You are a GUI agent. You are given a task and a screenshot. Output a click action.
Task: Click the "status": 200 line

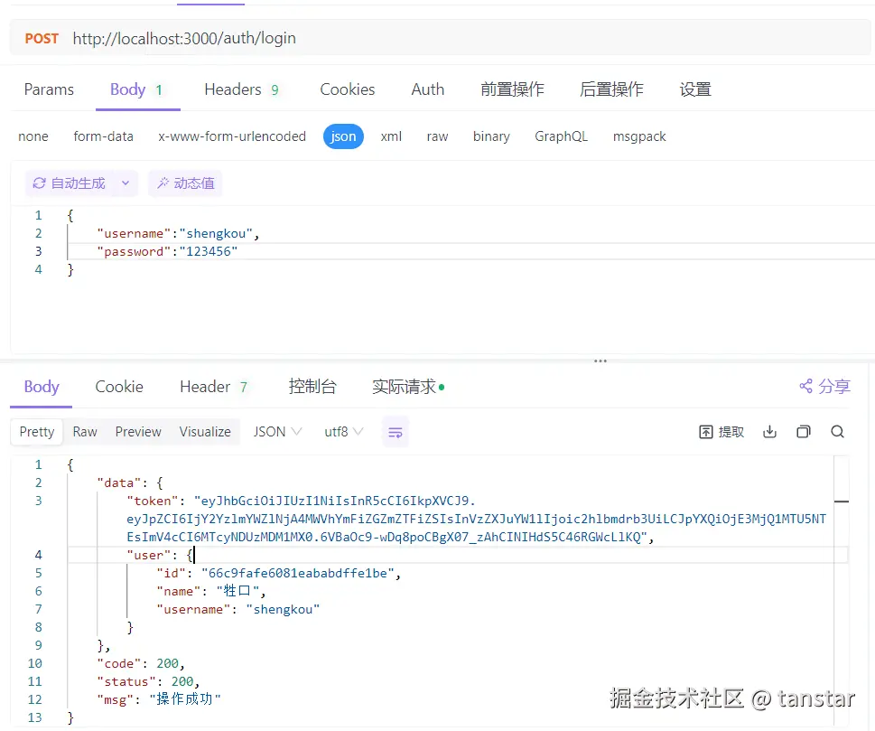click(148, 681)
